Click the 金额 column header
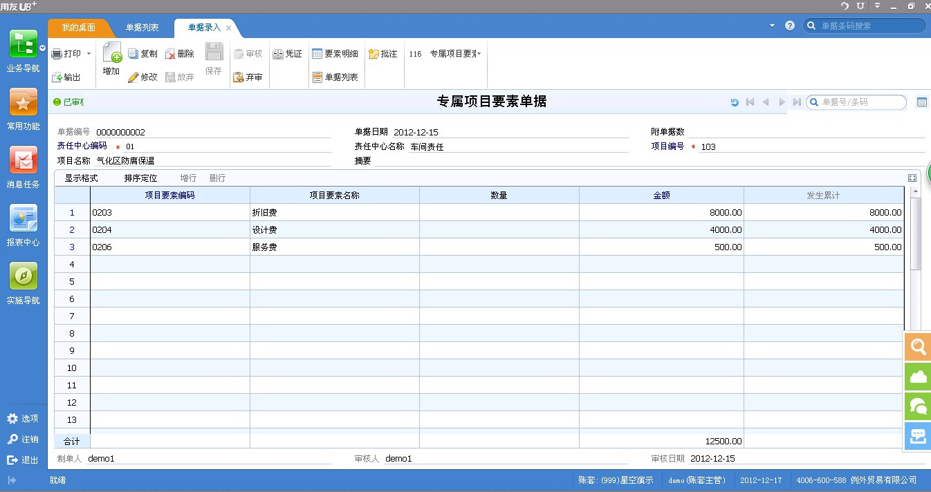Viewport: 931px width, 492px height. [661, 196]
